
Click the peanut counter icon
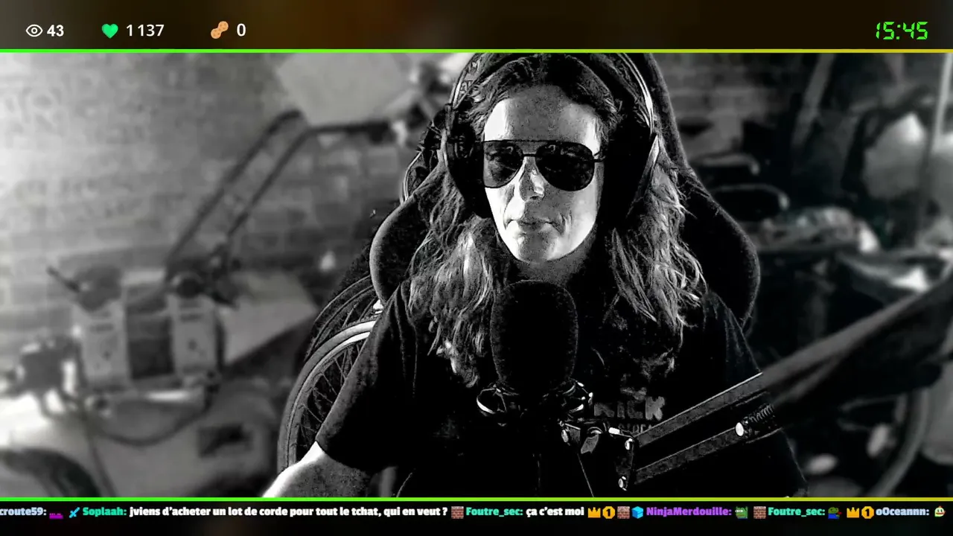219,31
